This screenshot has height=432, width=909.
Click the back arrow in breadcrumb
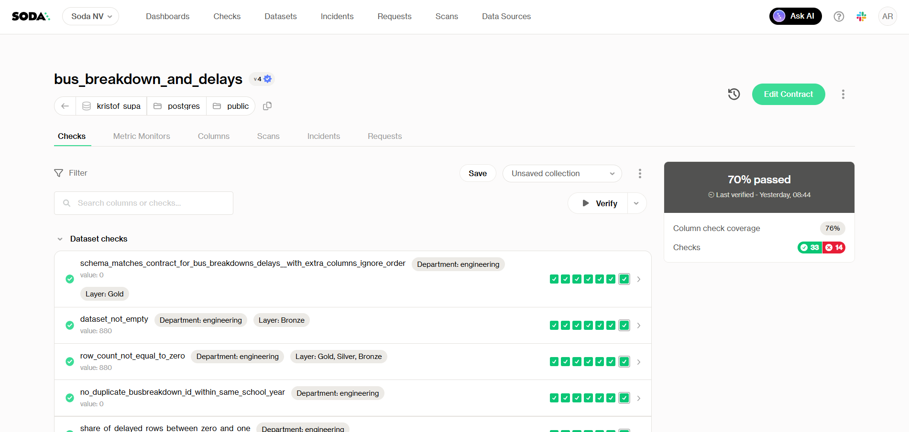click(65, 106)
